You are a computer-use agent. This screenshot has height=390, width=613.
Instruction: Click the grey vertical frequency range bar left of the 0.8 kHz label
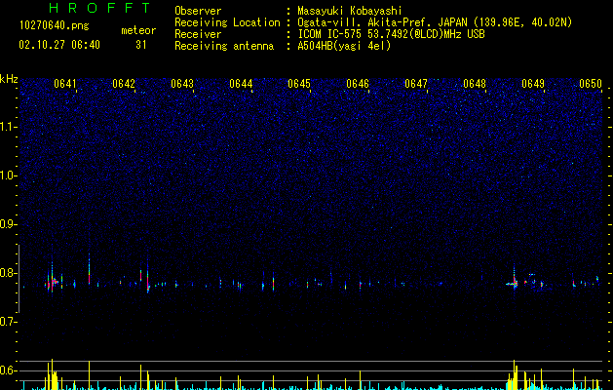click(x=19, y=279)
